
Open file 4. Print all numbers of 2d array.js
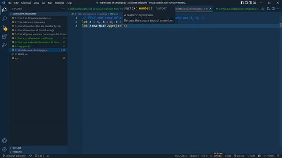(x=38, y=30)
